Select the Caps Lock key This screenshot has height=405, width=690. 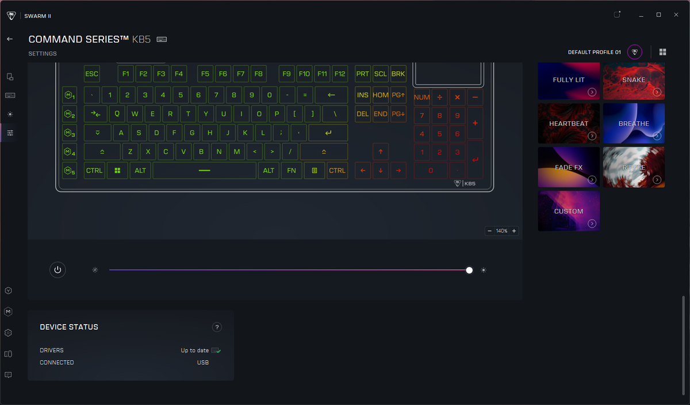pos(98,133)
